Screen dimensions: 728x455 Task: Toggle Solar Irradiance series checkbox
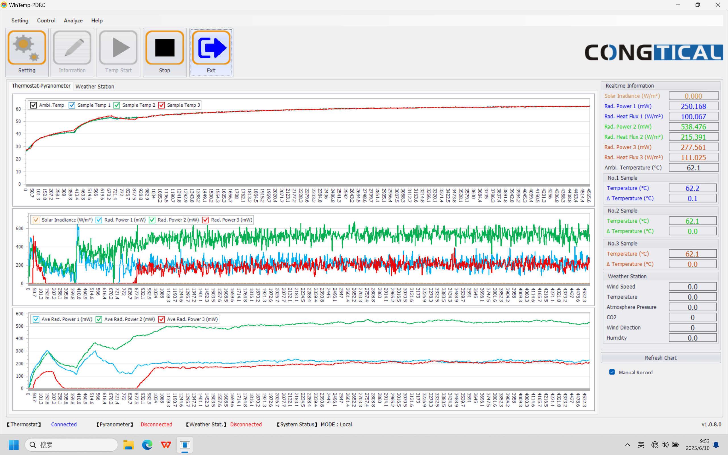[36, 220]
